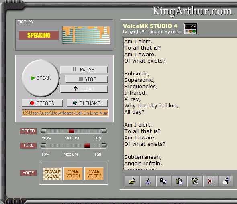Image resolution: width=237 pixels, height=204 pixels.
Task: Start speech with round SPEAK button
Action: [x=41, y=78]
